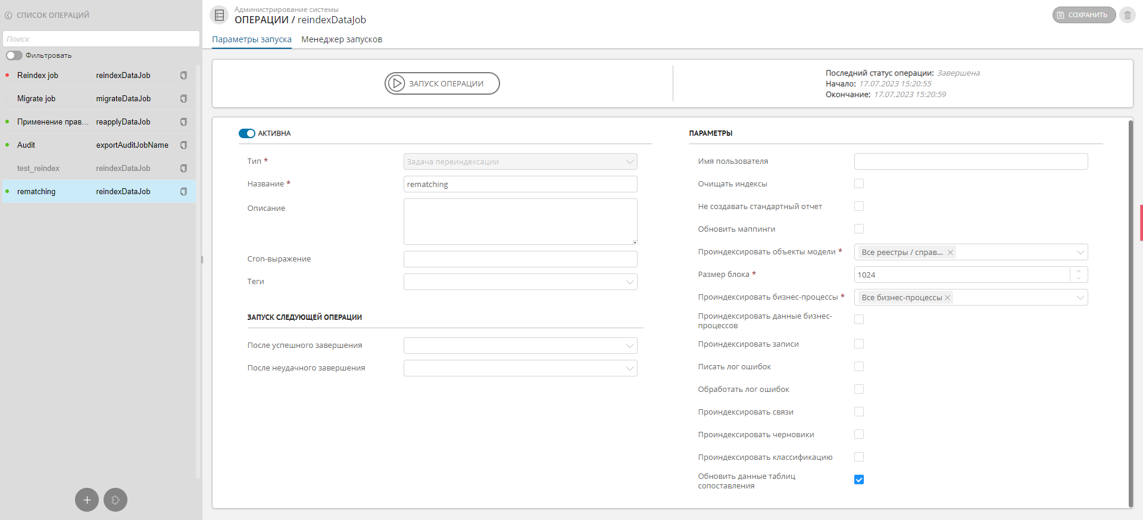Click copy icon for reapplyDataJob row
The image size is (1143, 520).
click(x=183, y=122)
